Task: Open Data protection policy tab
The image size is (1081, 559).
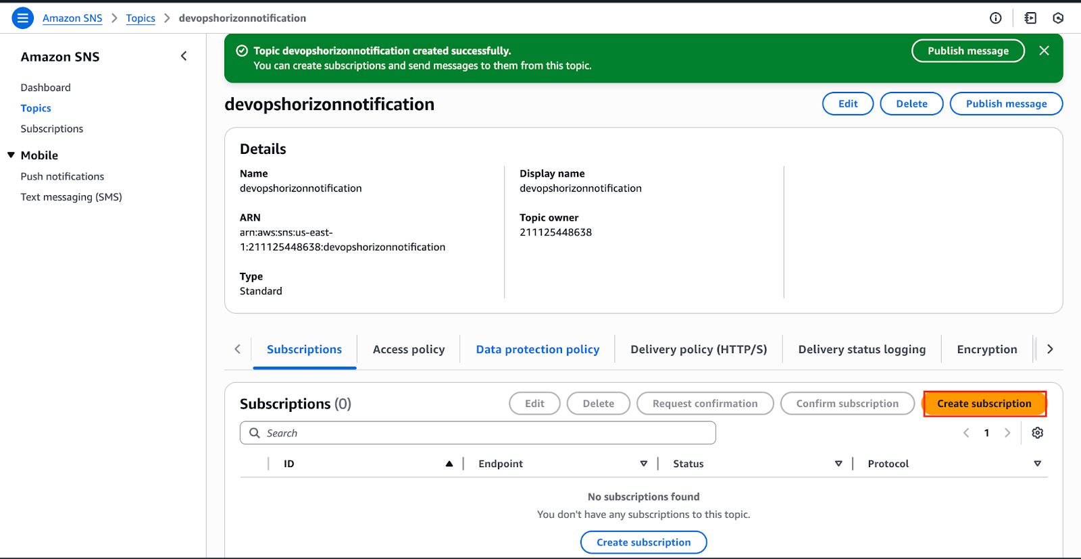Action: click(538, 350)
